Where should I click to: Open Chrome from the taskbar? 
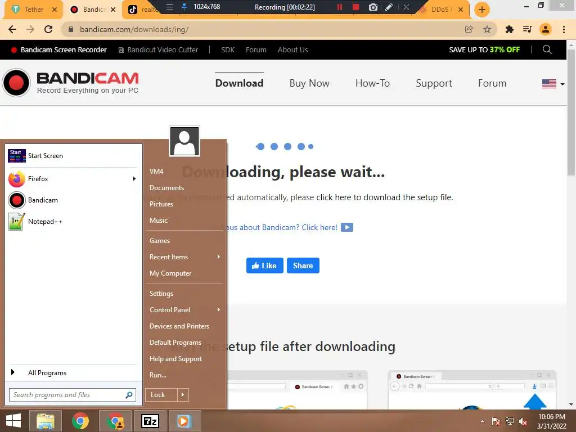point(80,421)
